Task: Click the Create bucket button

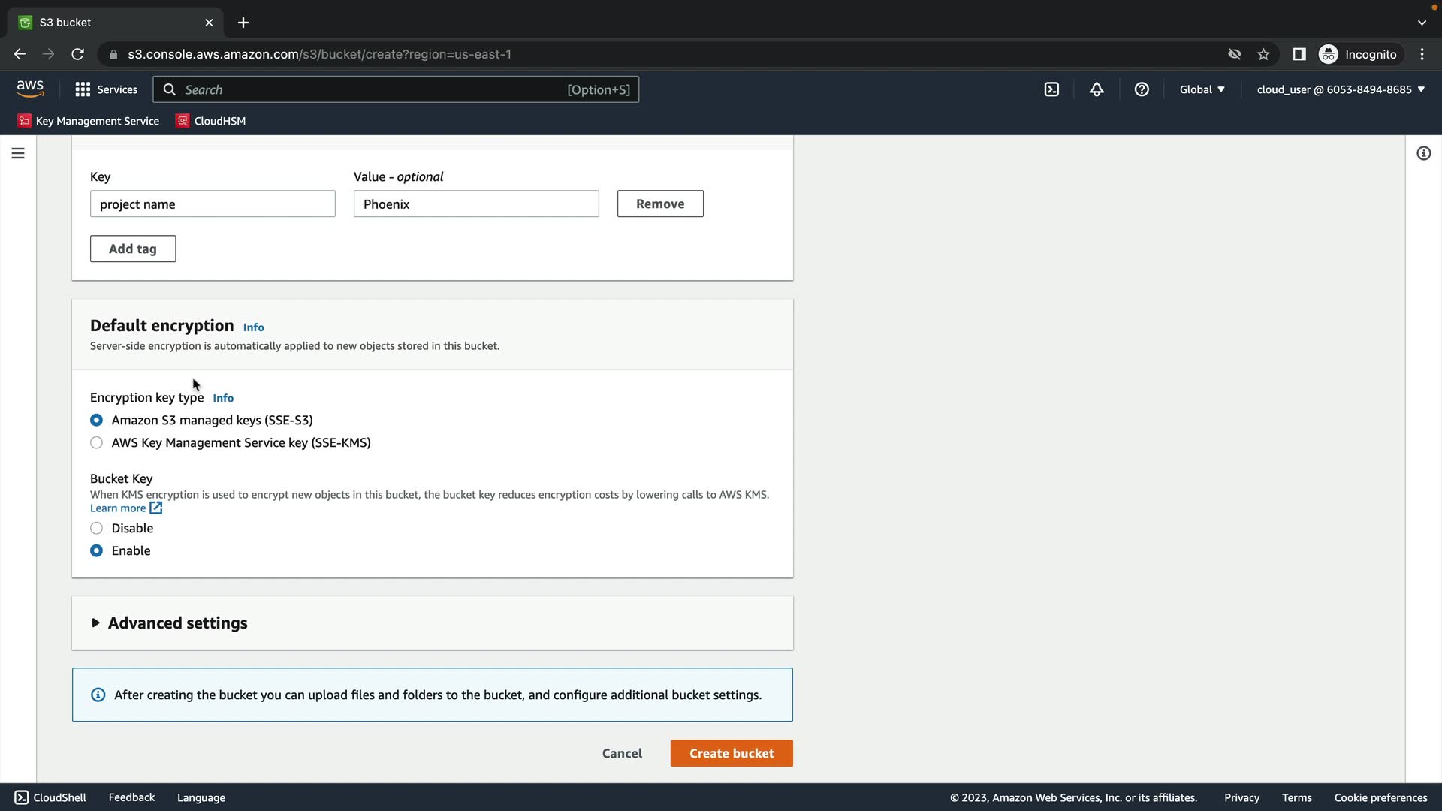Action: pos(731,753)
